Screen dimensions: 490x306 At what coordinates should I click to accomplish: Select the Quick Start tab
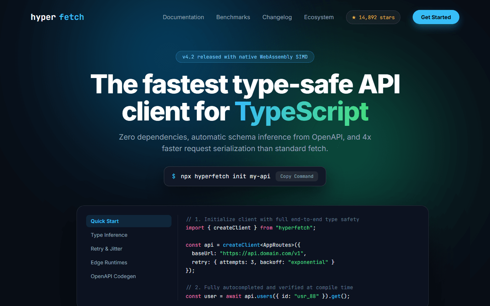coord(129,221)
